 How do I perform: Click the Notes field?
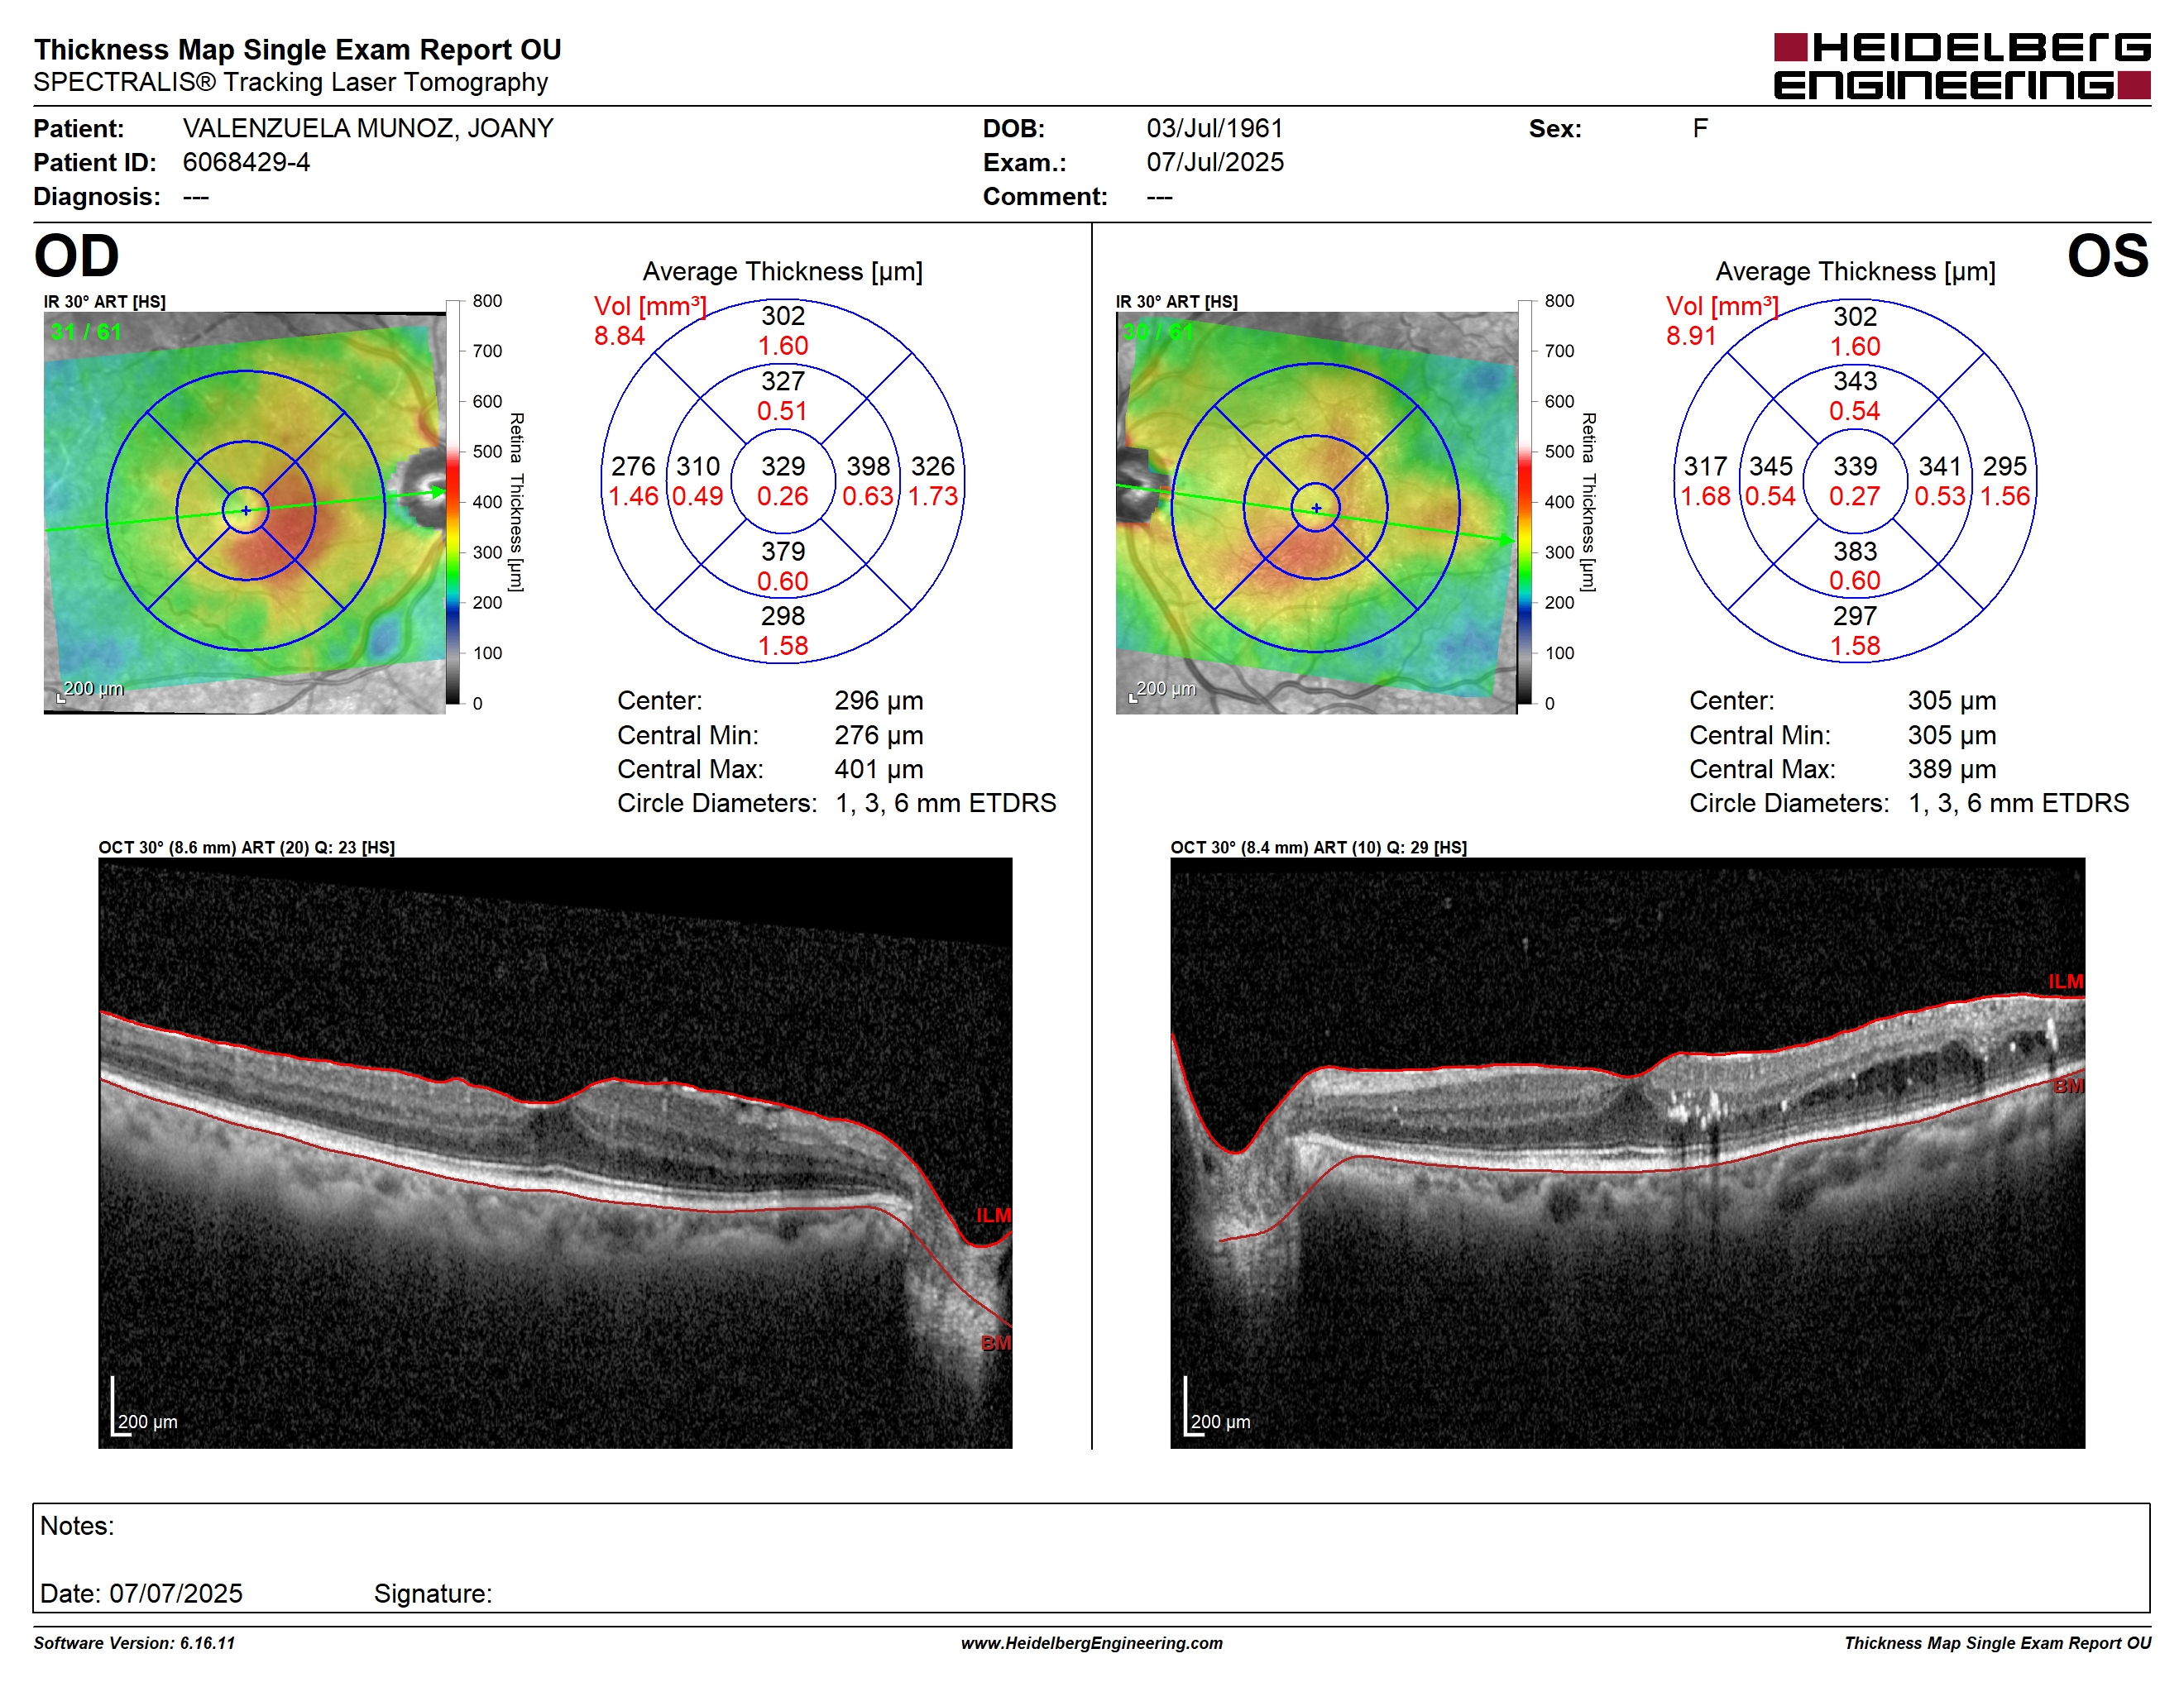(x=1091, y=1558)
